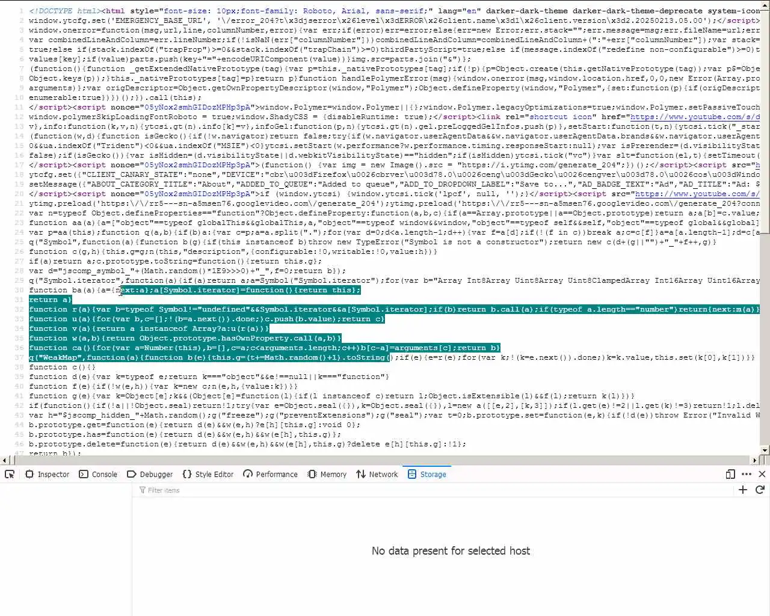Click the vertical scrollbar down arrow
770x616 pixels.
pos(765,450)
